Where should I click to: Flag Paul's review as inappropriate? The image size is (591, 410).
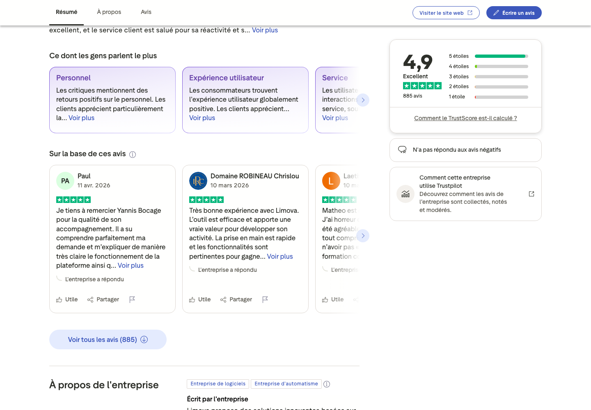(132, 300)
